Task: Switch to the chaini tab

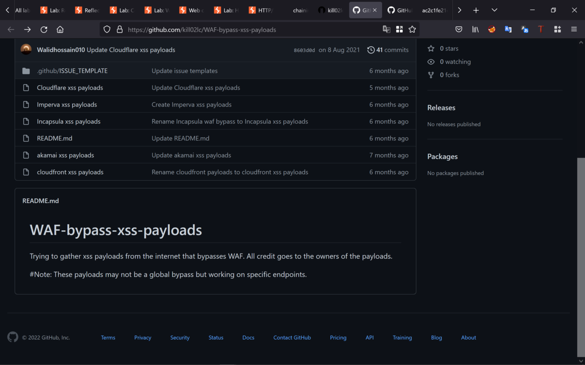Action: click(x=296, y=10)
